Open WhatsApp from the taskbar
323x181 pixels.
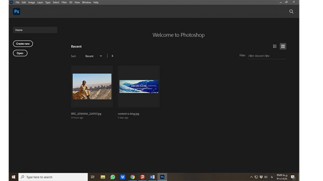pyautogui.click(x=113, y=177)
